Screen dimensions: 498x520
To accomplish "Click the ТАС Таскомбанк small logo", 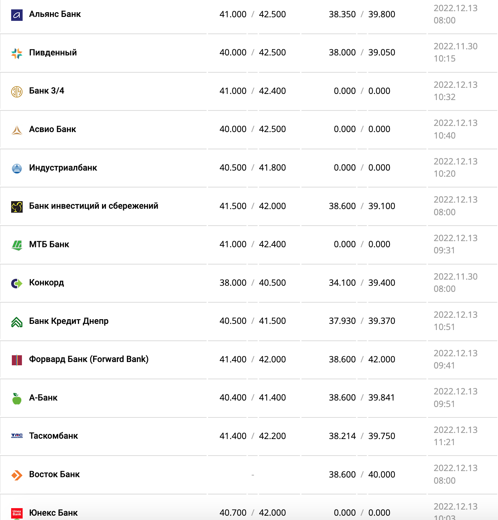I will click(x=17, y=436).
